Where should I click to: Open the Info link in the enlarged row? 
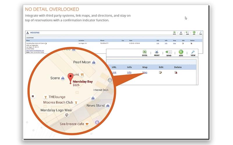pyautogui.click(x=129, y=72)
